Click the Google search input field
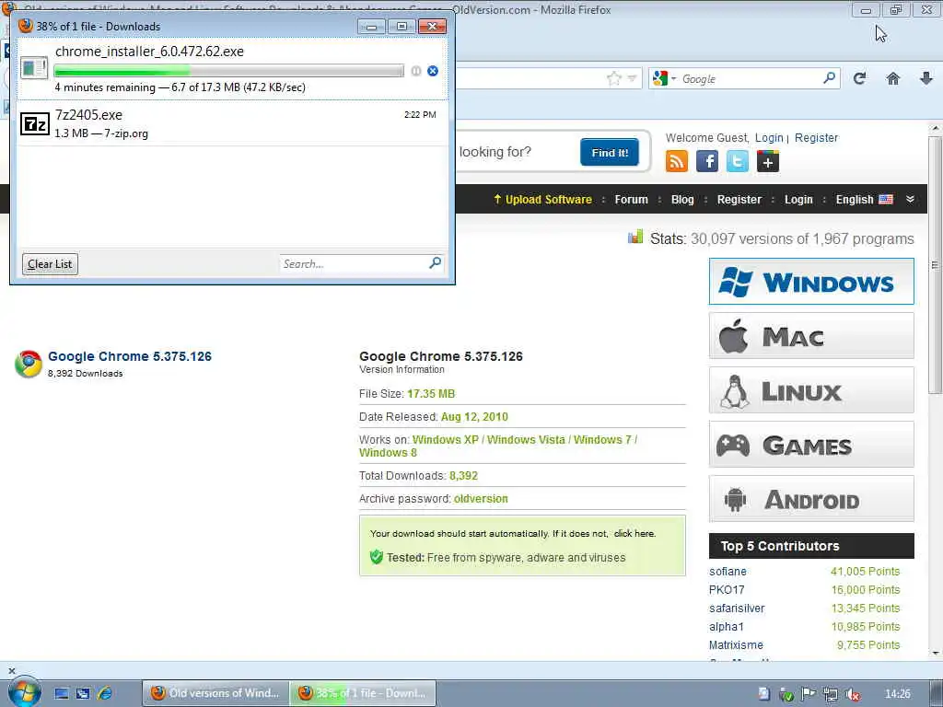 coord(751,79)
